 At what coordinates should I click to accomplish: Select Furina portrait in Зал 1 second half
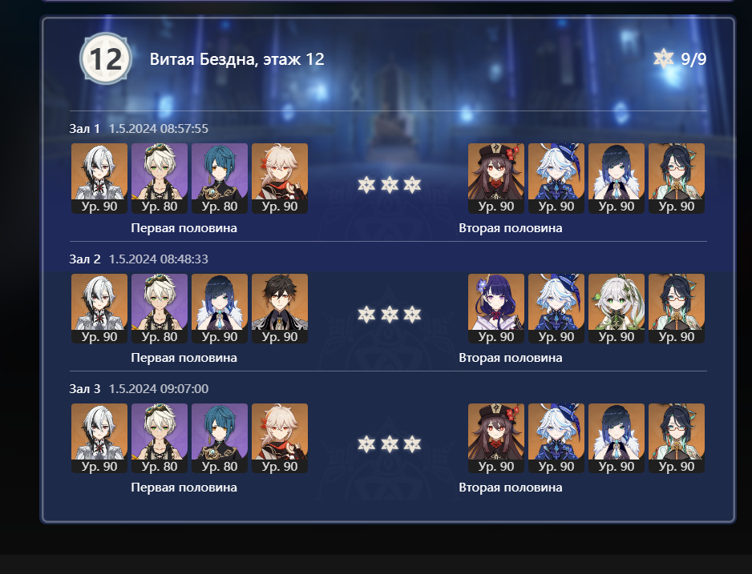coord(556,178)
